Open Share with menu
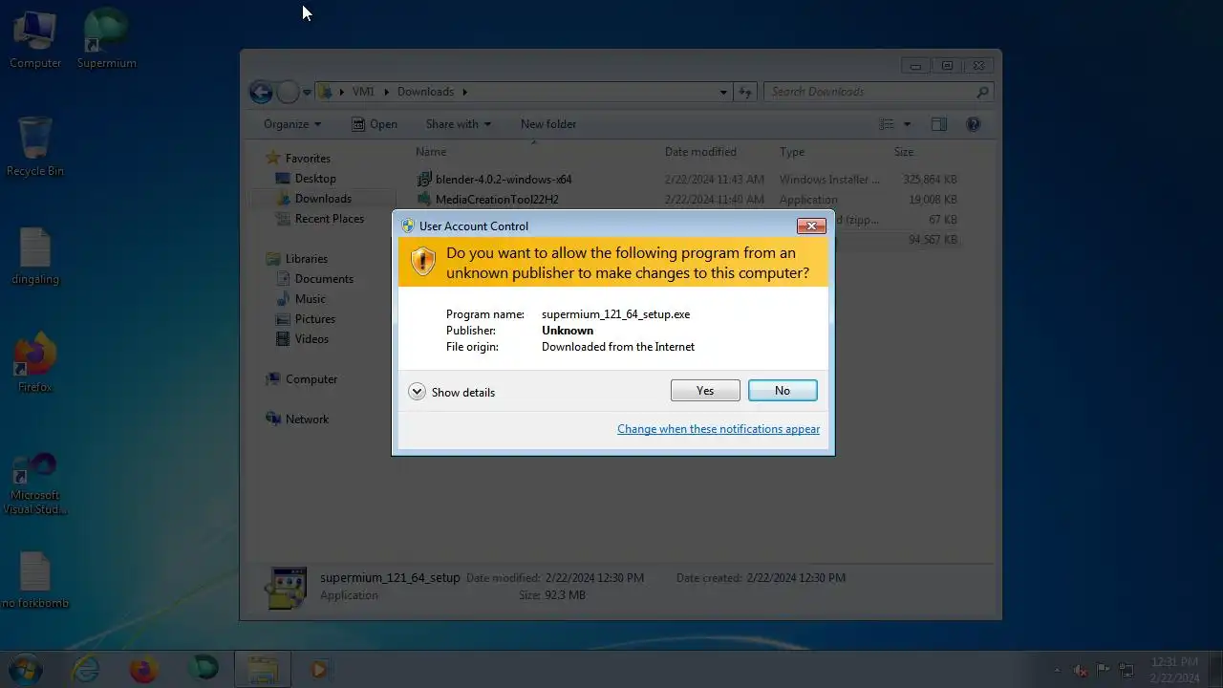The image size is (1223, 688). coord(459,124)
